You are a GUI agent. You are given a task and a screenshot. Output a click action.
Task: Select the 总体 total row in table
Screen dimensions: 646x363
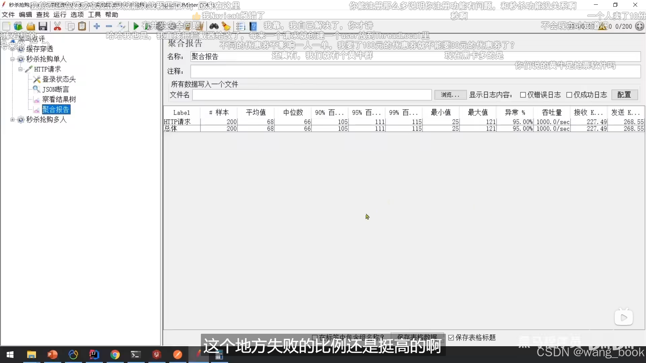click(404, 128)
